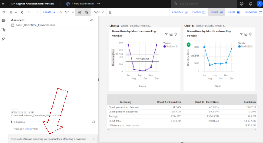Open the pin panel in left sidebar
This screenshot has width=263, height=143.
pos(3,39)
